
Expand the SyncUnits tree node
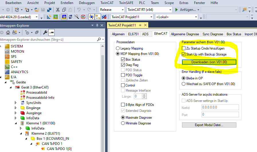(x=15, y=102)
